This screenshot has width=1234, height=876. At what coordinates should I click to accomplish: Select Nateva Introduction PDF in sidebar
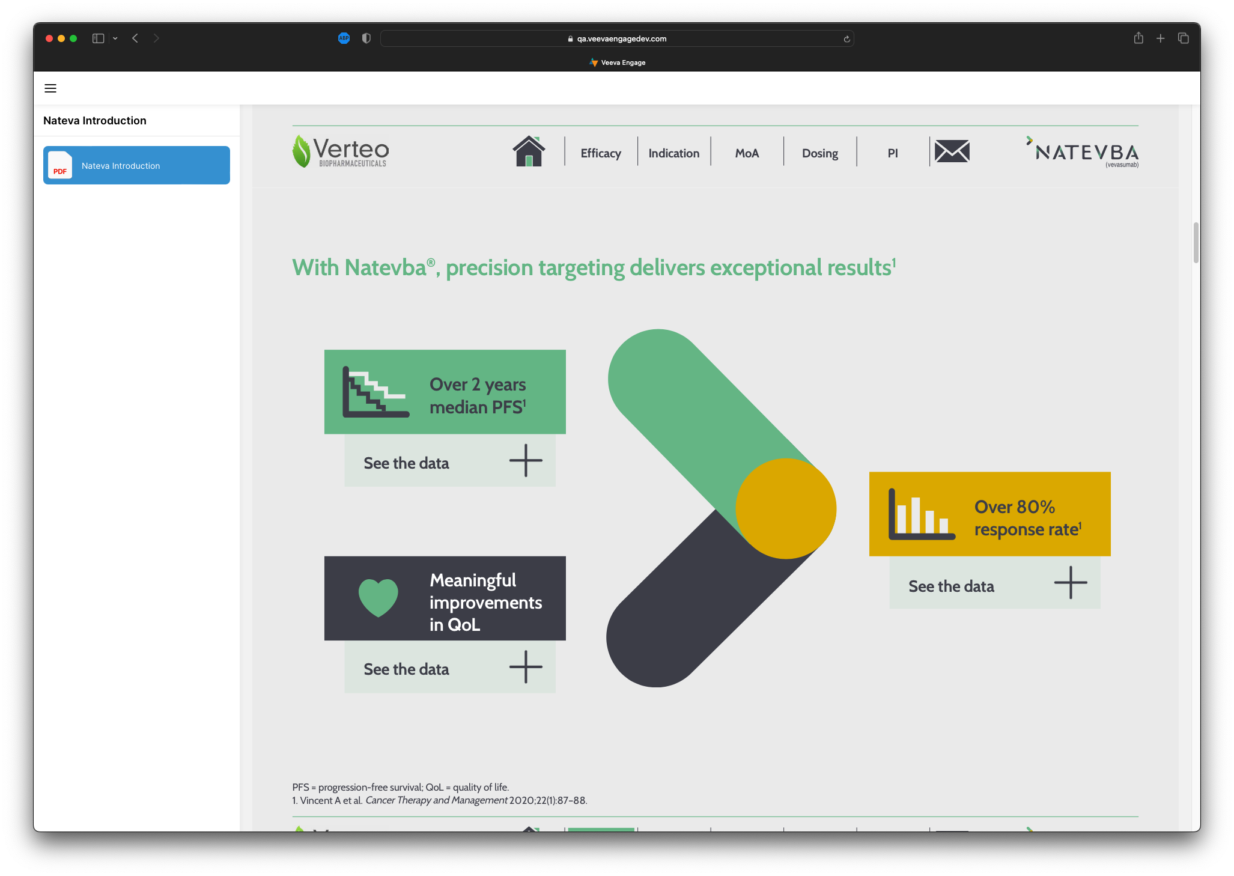pos(136,165)
